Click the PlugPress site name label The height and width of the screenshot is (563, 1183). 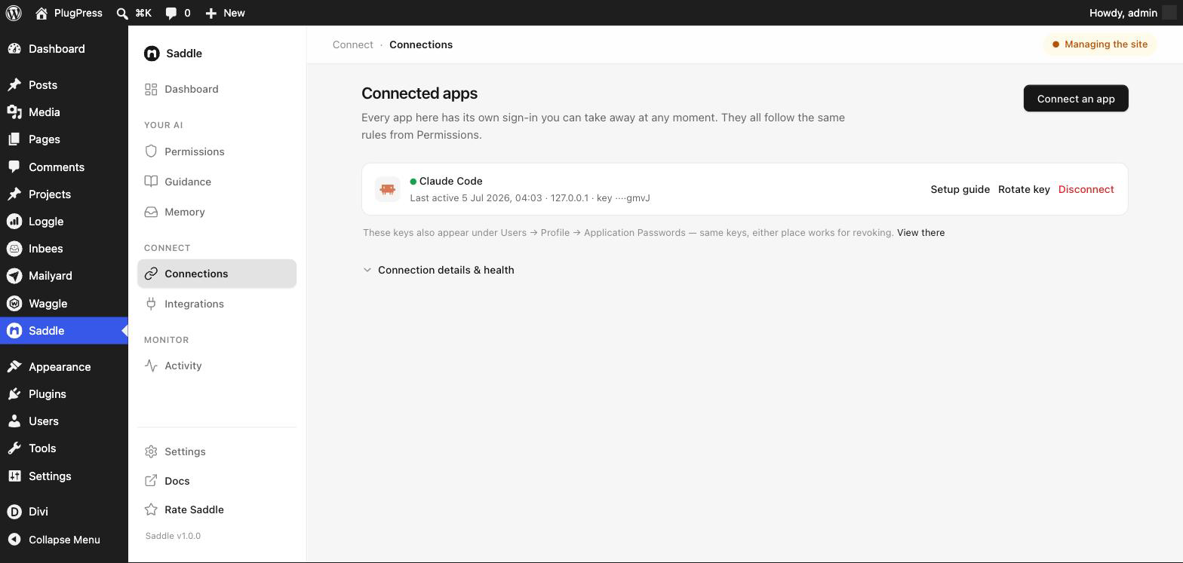coord(78,13)
